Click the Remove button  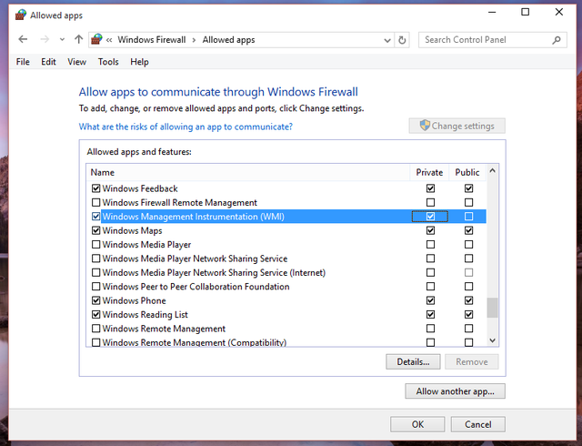472,361
